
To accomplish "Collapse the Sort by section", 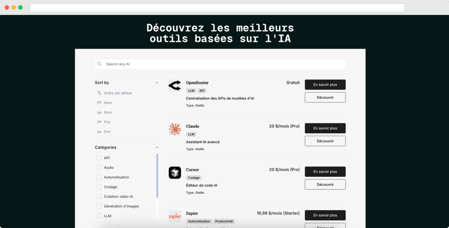I will tap(157, 83).
